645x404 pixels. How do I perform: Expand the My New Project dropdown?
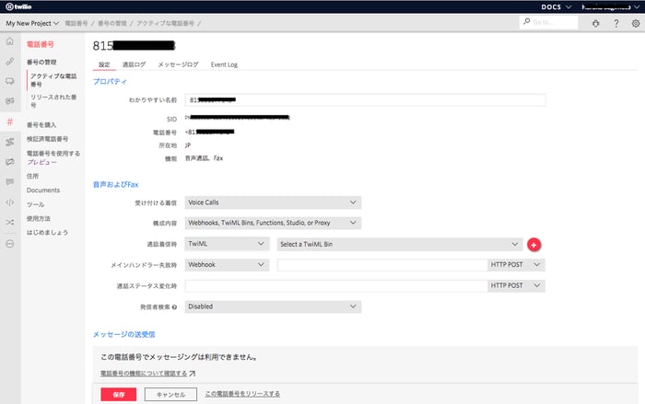click(x=32, y=23)
